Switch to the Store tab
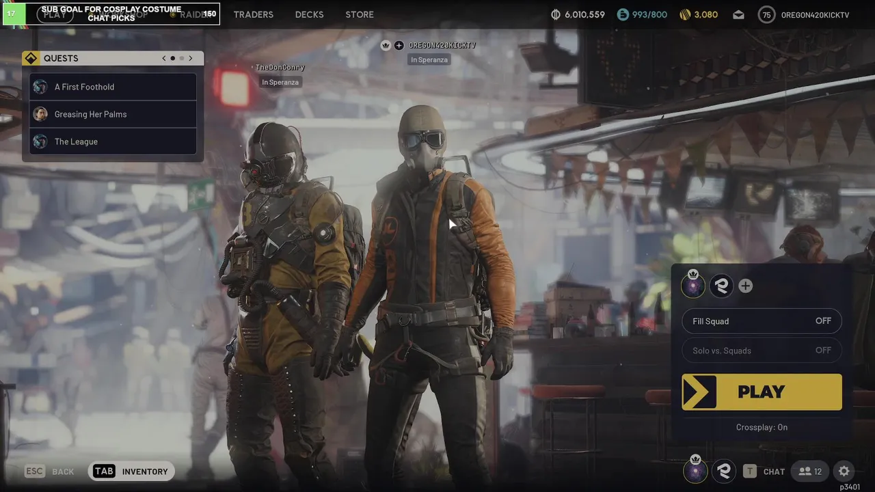The height and width of the screenshot is (492, 875). (x=360, y=14)
